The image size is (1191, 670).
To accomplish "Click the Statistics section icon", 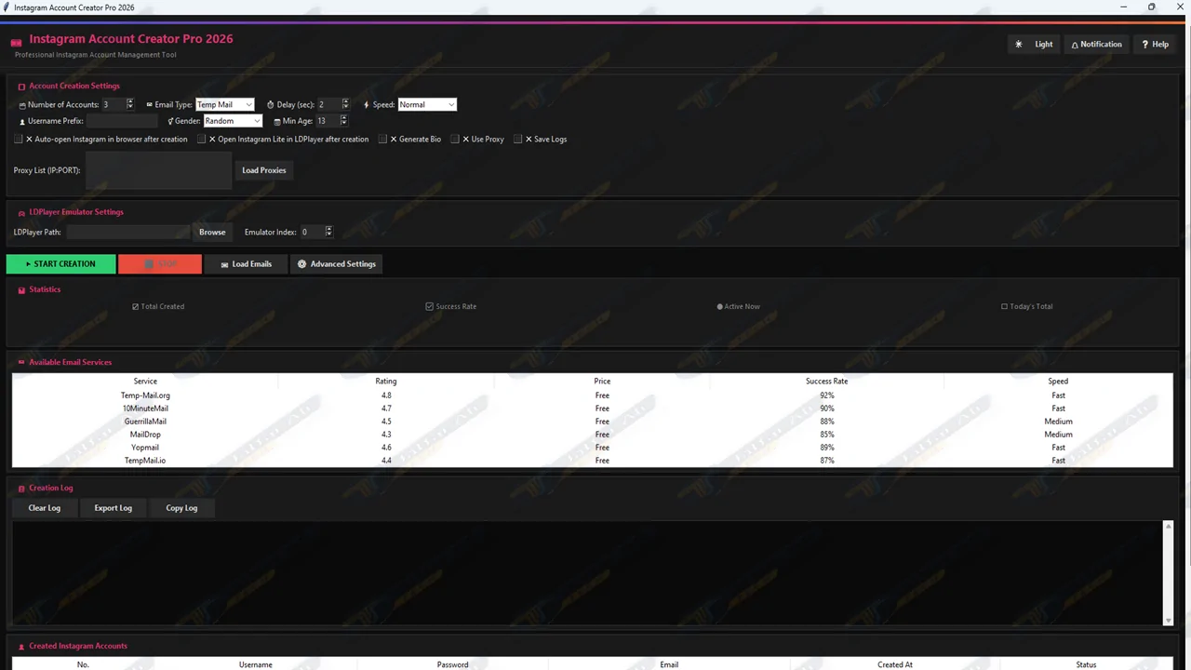I will [x=21, y=290].
